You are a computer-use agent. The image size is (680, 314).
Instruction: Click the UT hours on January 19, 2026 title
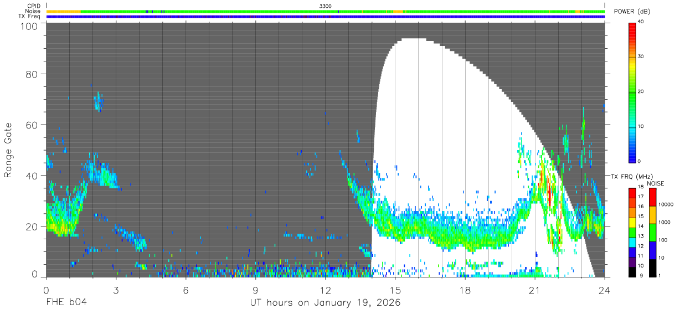click(326, 303)
